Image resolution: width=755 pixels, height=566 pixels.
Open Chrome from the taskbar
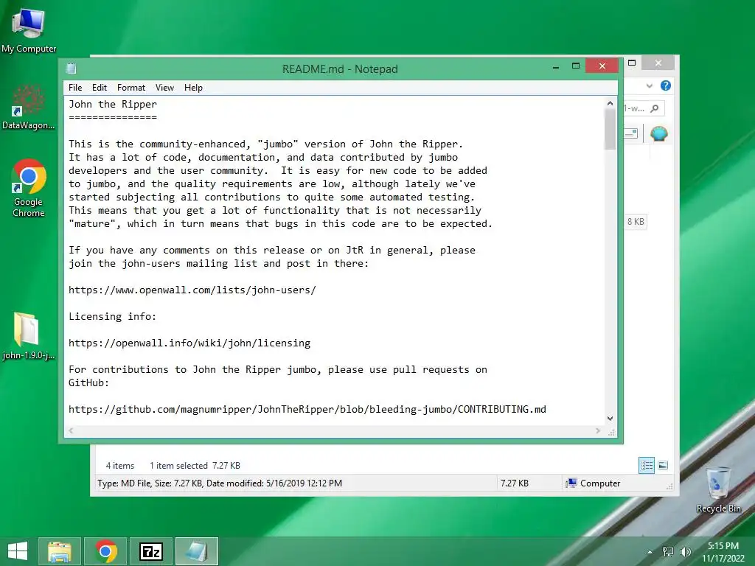[x=105, y=551]
